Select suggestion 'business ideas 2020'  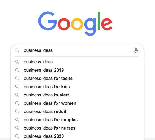(77, 136)
